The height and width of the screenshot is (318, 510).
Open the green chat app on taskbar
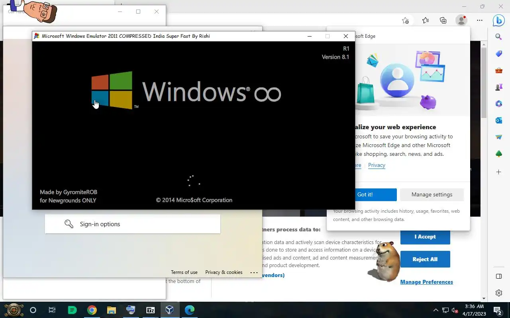(x=72, y=310)
